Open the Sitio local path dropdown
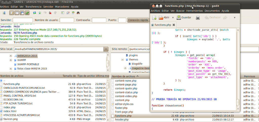Screen dimensions: 259x122 [x=106, y=49]
